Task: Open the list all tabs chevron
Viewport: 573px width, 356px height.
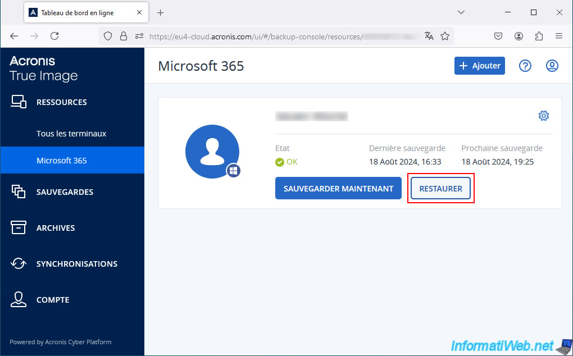Action: (461, 12)
